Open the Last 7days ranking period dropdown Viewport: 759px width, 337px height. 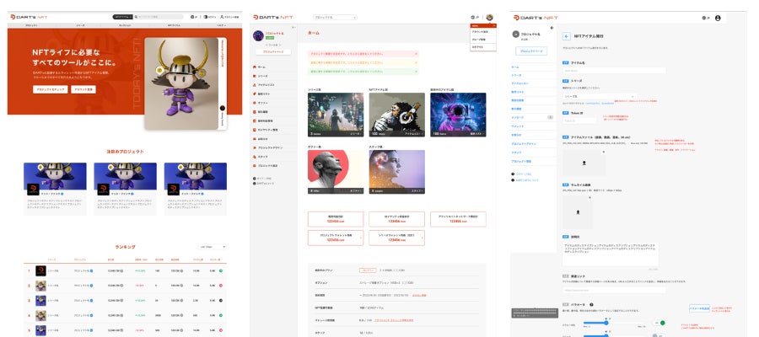212,247
